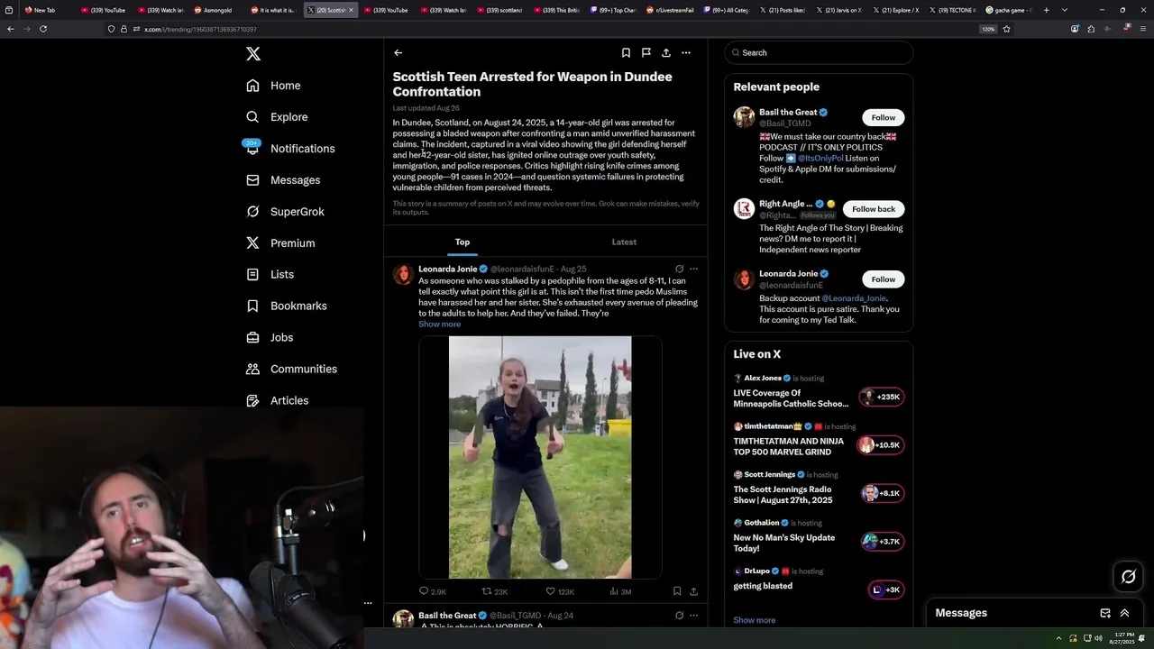Click the Articles sidebar icon
Image resolution: width=1154 pixels, height=649 pixels.
[x=252, y=400]
